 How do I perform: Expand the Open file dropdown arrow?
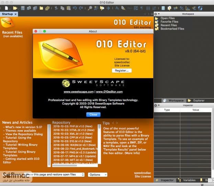point(18,9)
